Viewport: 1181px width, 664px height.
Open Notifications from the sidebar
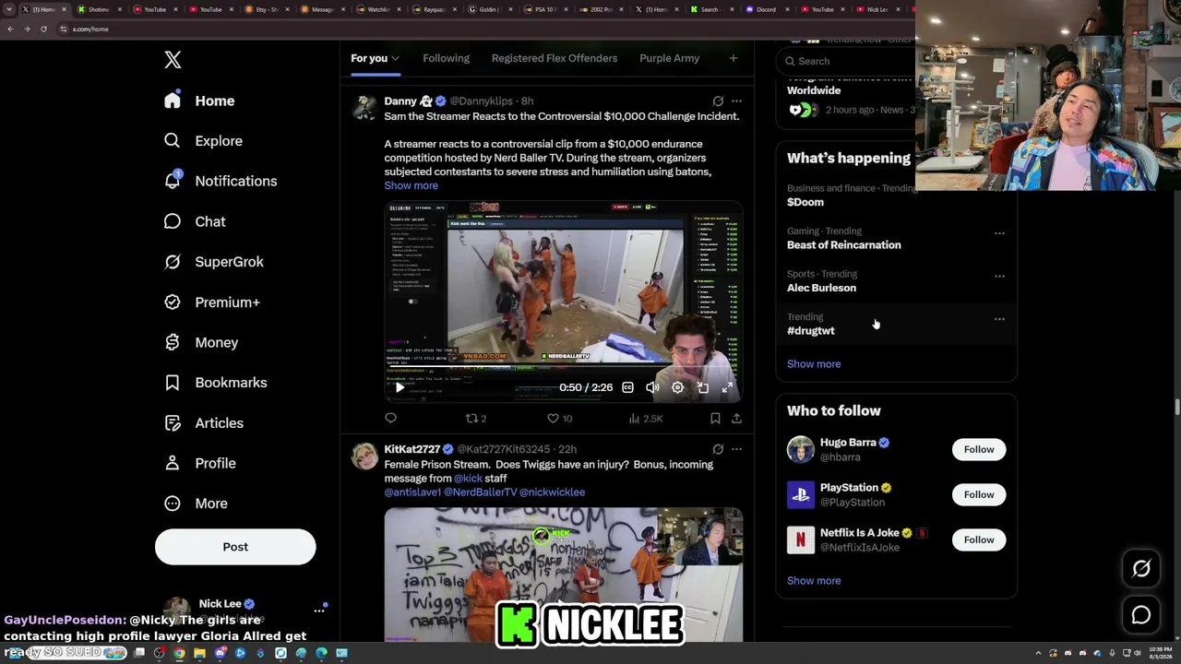tap(220, 182)
